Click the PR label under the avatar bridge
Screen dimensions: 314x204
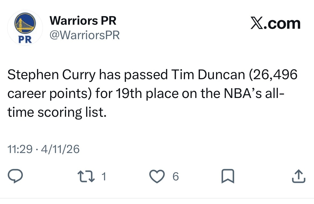25,40
